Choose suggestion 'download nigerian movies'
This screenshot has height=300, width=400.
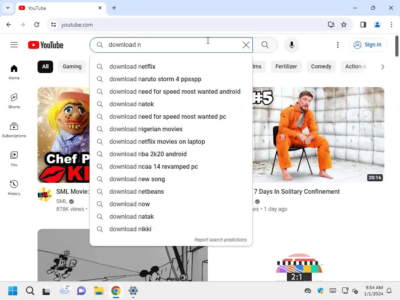point(171,129)
